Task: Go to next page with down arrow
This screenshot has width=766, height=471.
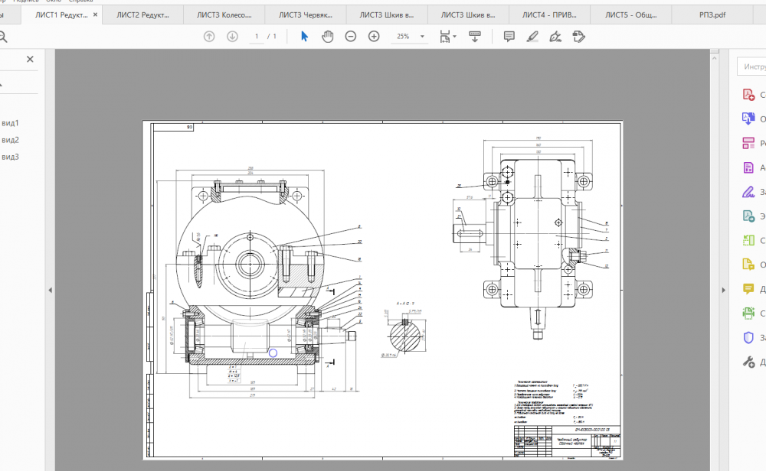Action: [232, 36]
